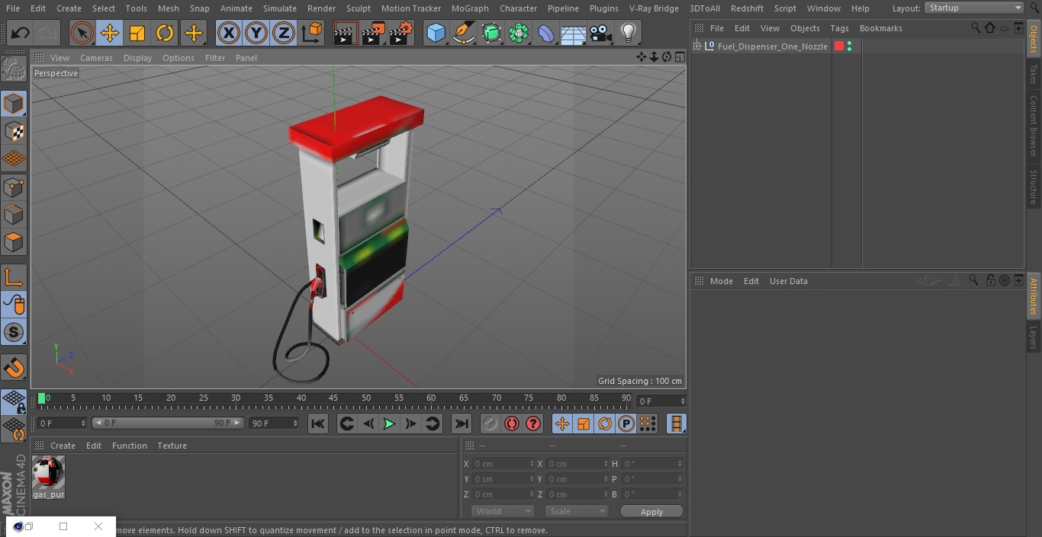Screen dimensions: 1042x537
Task: Switch to the Takes side tab
Action: pyautogui.click(x=1034, y=74)
